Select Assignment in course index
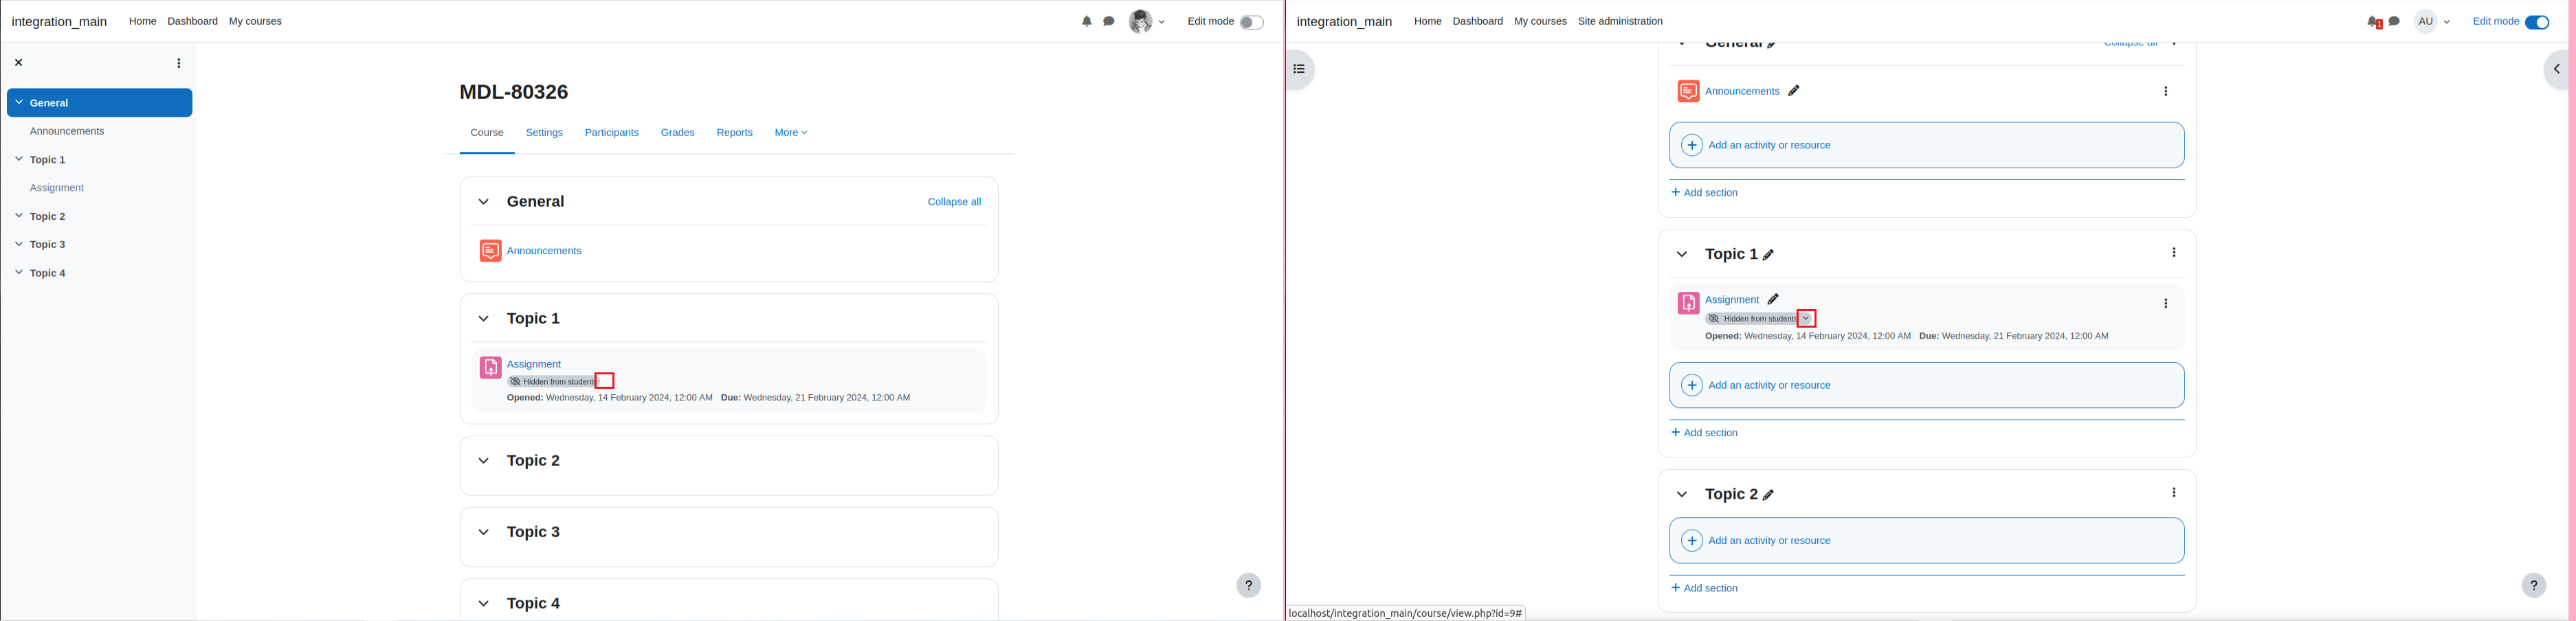 coord(57,188)
